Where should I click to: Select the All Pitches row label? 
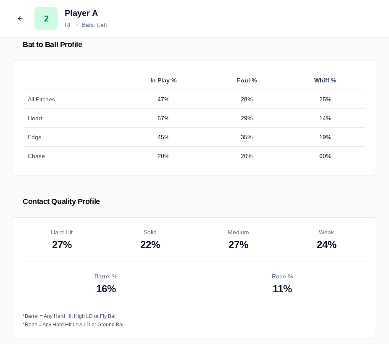(x=42, y=99)
